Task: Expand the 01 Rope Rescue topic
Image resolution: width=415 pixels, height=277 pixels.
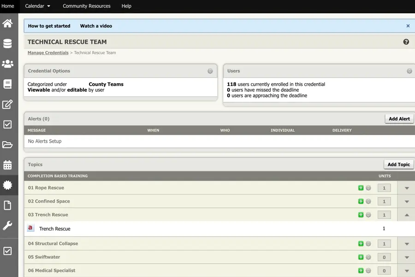Action: 407,188
